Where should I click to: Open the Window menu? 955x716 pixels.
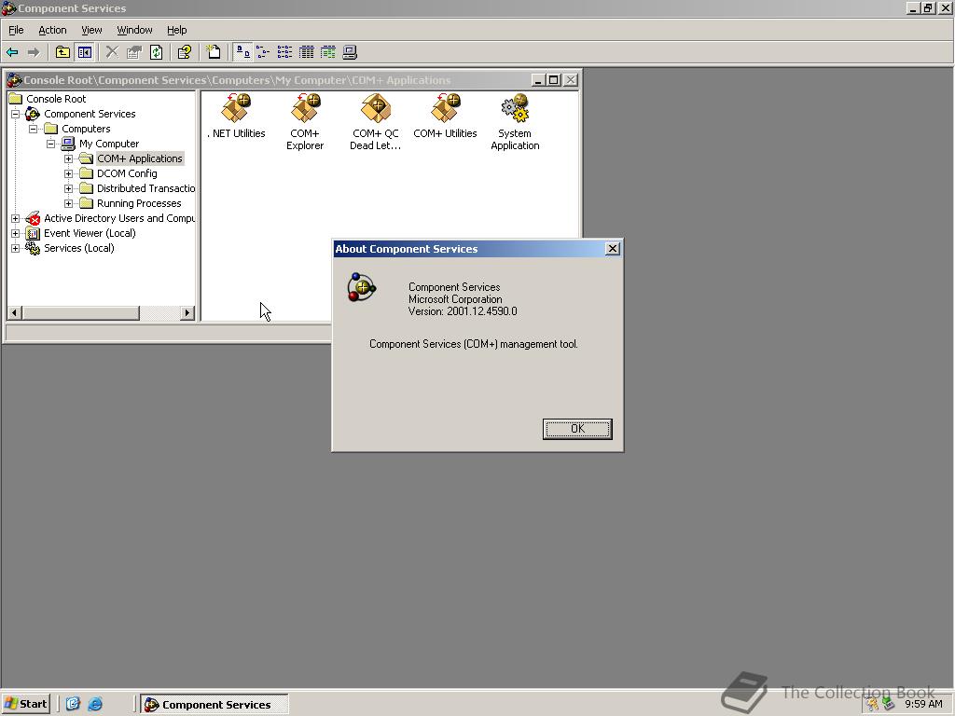(x=134, y=30)
